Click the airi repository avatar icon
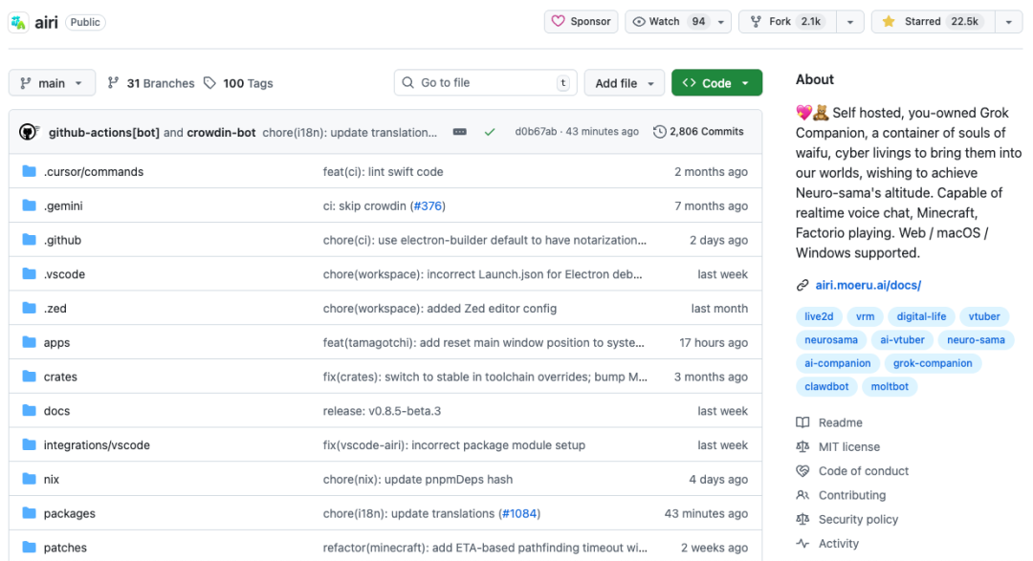 (18, 22)
